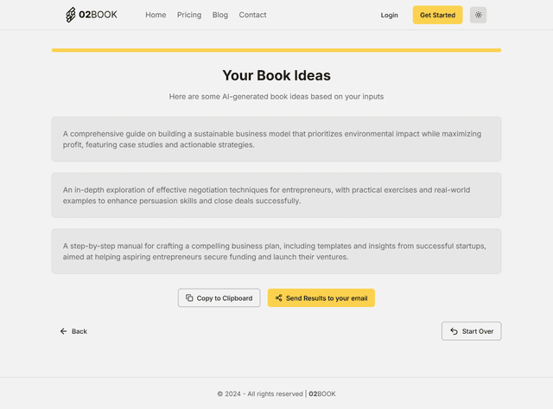Click the Copy to Clipboard button label
Screen dimensions: 553x409
click(225, 298)
